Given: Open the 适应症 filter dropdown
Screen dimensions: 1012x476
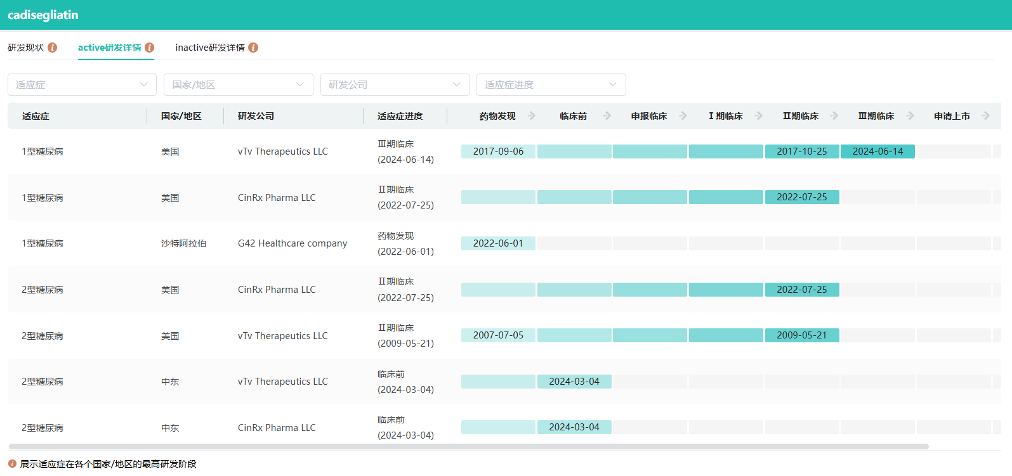Looking at the screenshot, I should click(x=82, y=85).
